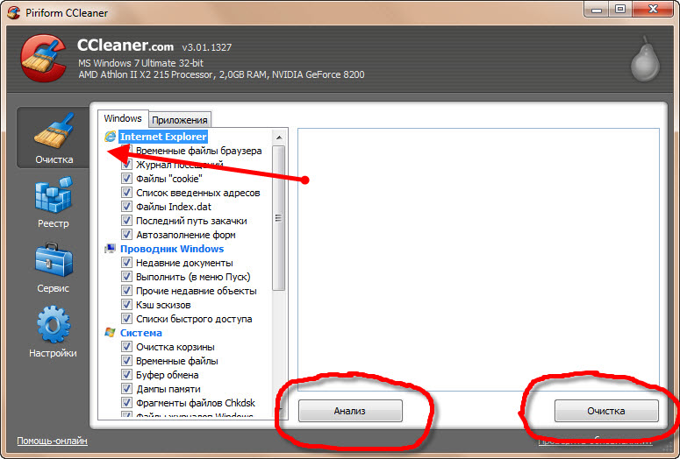680x459 pixels.
Task: Click the CCleaner.com header title
Action: pos(125,45)
